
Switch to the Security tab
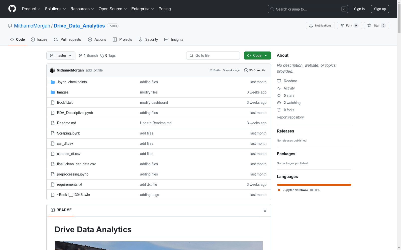point(148,39)
